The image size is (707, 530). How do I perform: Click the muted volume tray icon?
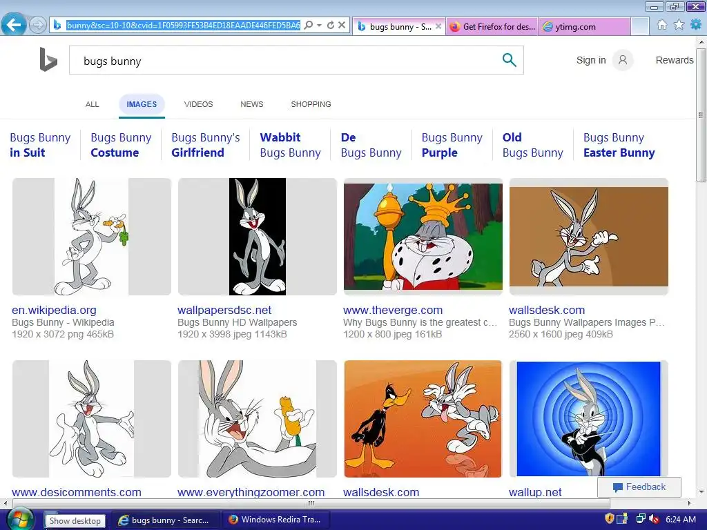655,519
